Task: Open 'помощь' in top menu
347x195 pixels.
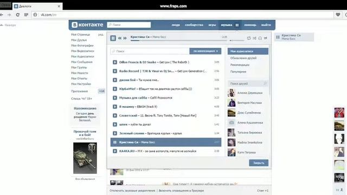Action: tap(250, 25)
